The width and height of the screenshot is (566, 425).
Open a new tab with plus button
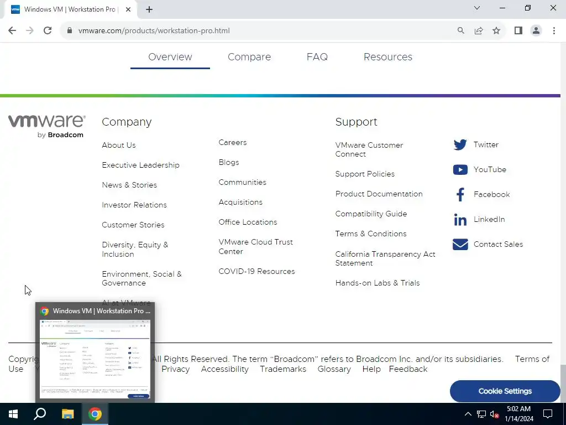click(149, 9)
